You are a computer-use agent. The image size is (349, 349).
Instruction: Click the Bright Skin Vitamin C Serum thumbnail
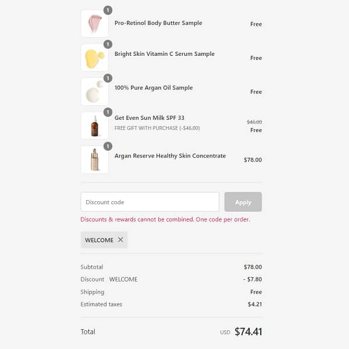94,58
